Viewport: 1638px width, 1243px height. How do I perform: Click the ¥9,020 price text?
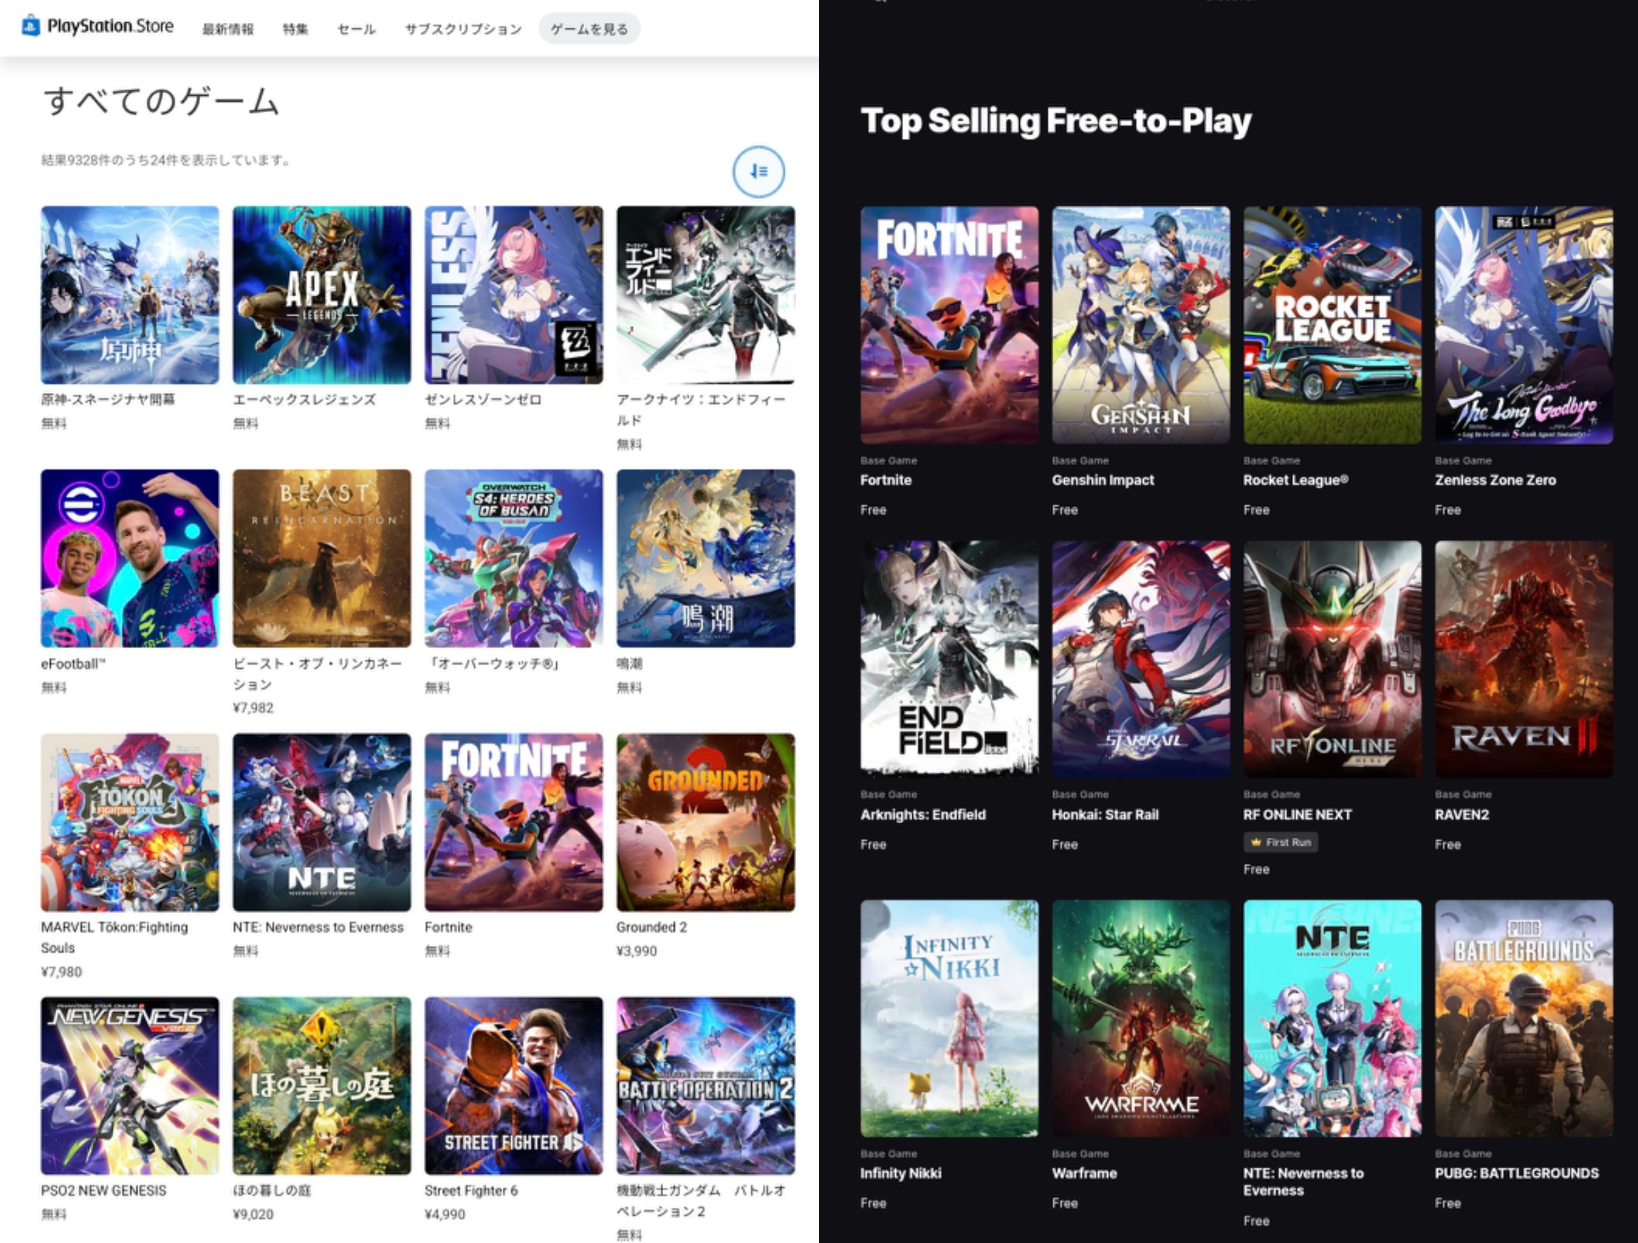tap(253, 1214)
